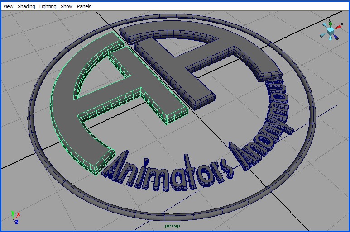This screenshot has width=350, height=232.
Task: Click the view cube center box
Action: (331, 31)
